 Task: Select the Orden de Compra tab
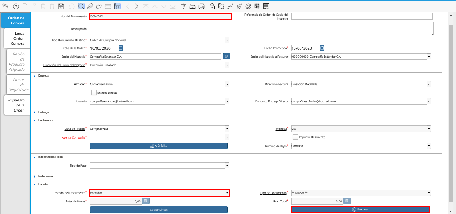pos(16,20)
